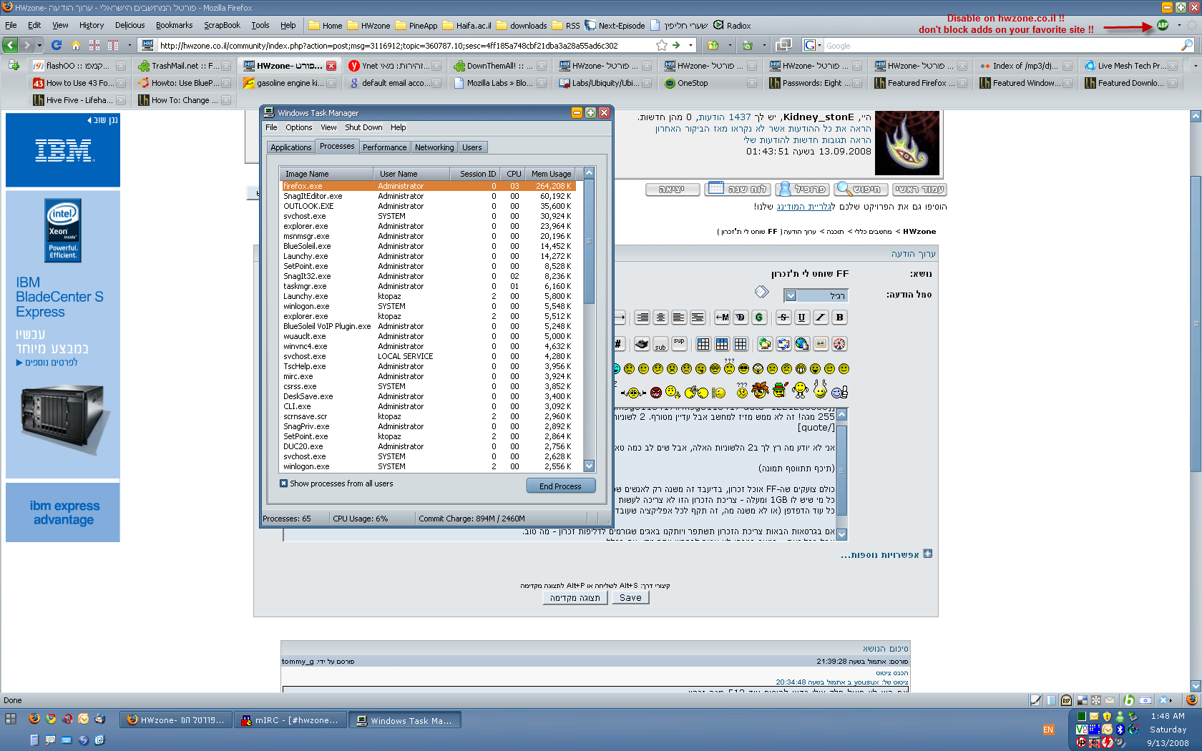
Task: Toggle Show processes from all users checkbox
Action: click(x=283, y=484)
